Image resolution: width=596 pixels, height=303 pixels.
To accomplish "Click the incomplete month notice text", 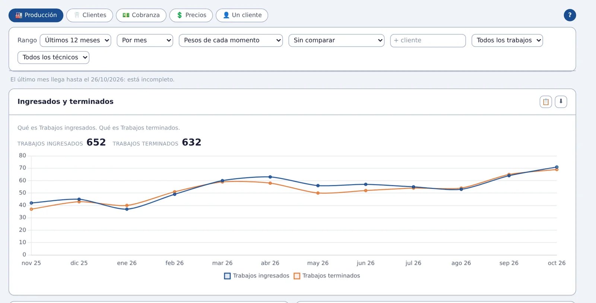I will pyautogui.click(x=92, y=79).
